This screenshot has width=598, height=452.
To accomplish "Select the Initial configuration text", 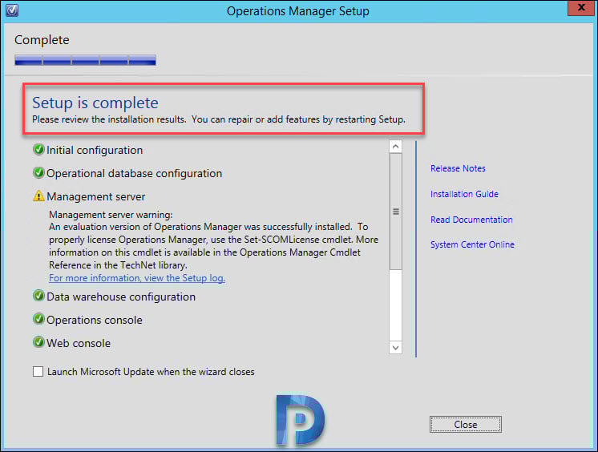I will [95, 151].
